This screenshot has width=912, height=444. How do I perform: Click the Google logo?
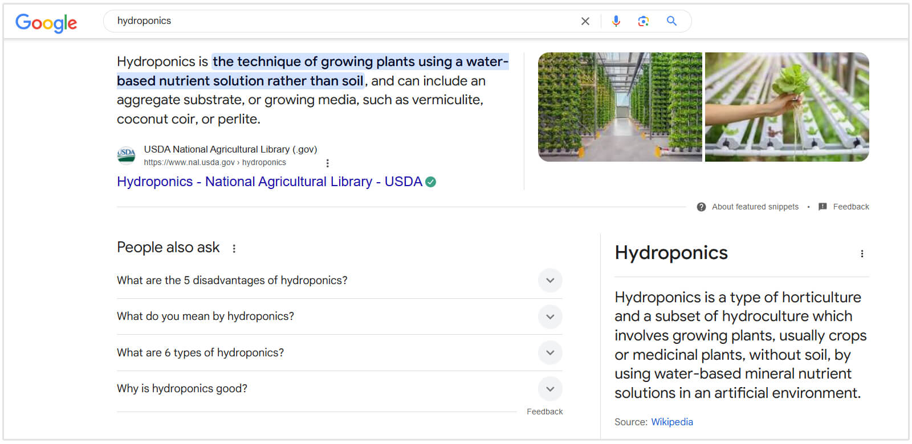click(x=46, y=22)
